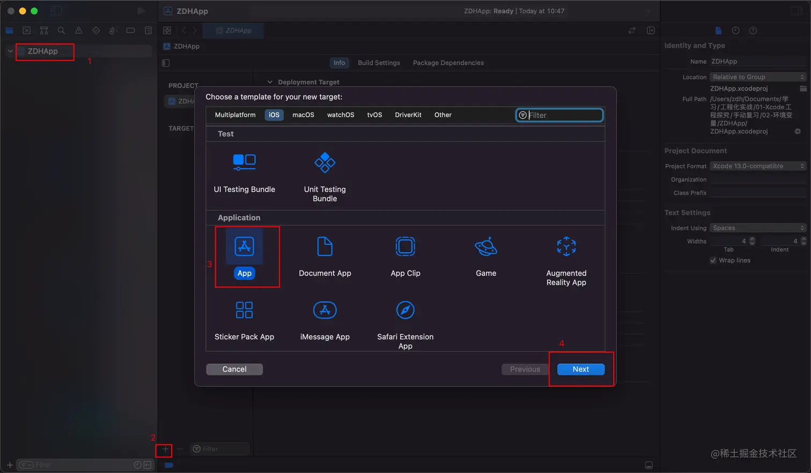
Task: Click the Run play button in toolbar
Action: pyautogui.click(x=141, y=11)
